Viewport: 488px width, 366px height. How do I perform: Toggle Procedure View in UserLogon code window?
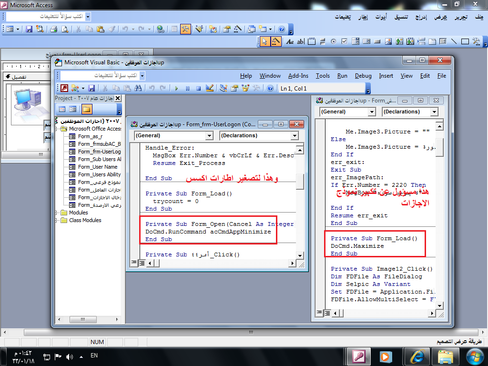(134, 263)
